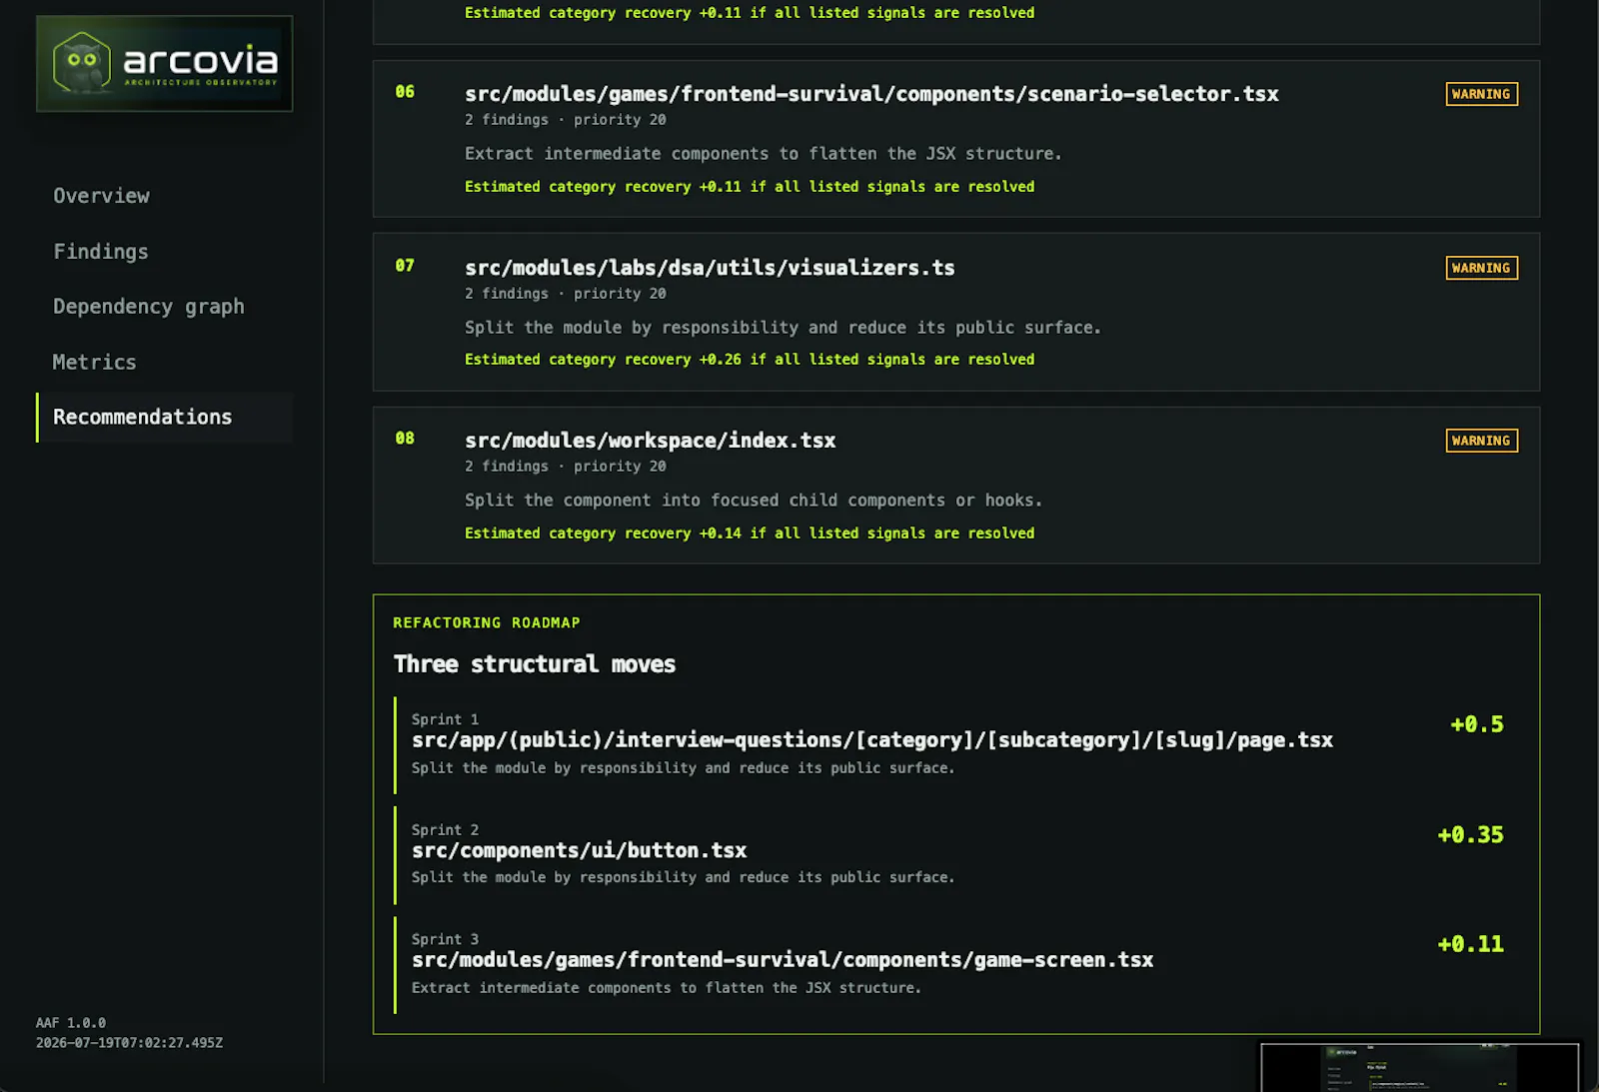The height and width of the screenshot is (1092, 1599).
Task: Open the preview thumbnail at bottom right
Action: click(x=1420, y=1068)
